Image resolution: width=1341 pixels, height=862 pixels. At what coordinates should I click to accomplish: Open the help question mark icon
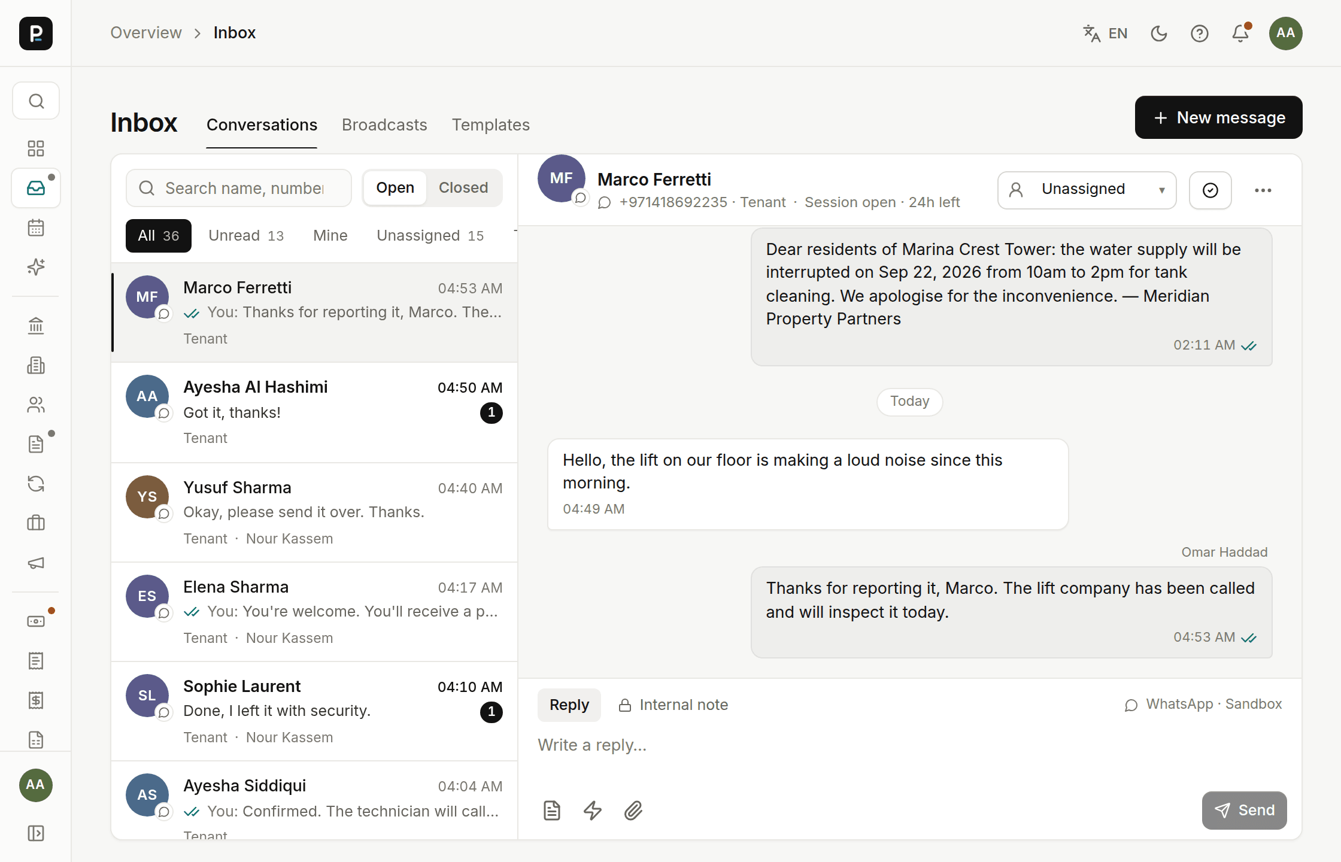[1200, 34]
